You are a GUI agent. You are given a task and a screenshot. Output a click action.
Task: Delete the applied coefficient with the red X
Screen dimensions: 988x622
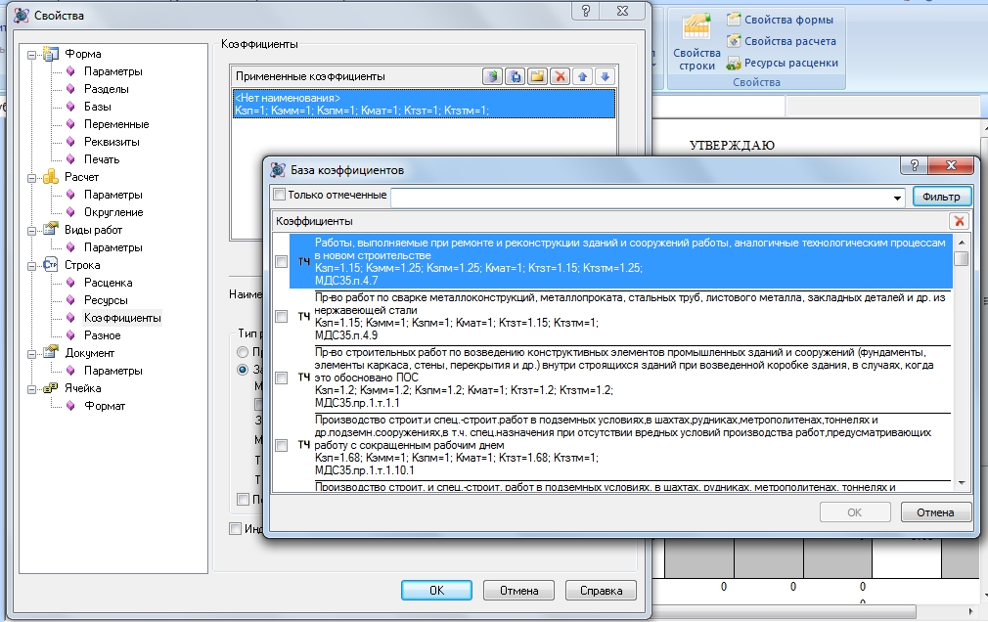(560, 76)
